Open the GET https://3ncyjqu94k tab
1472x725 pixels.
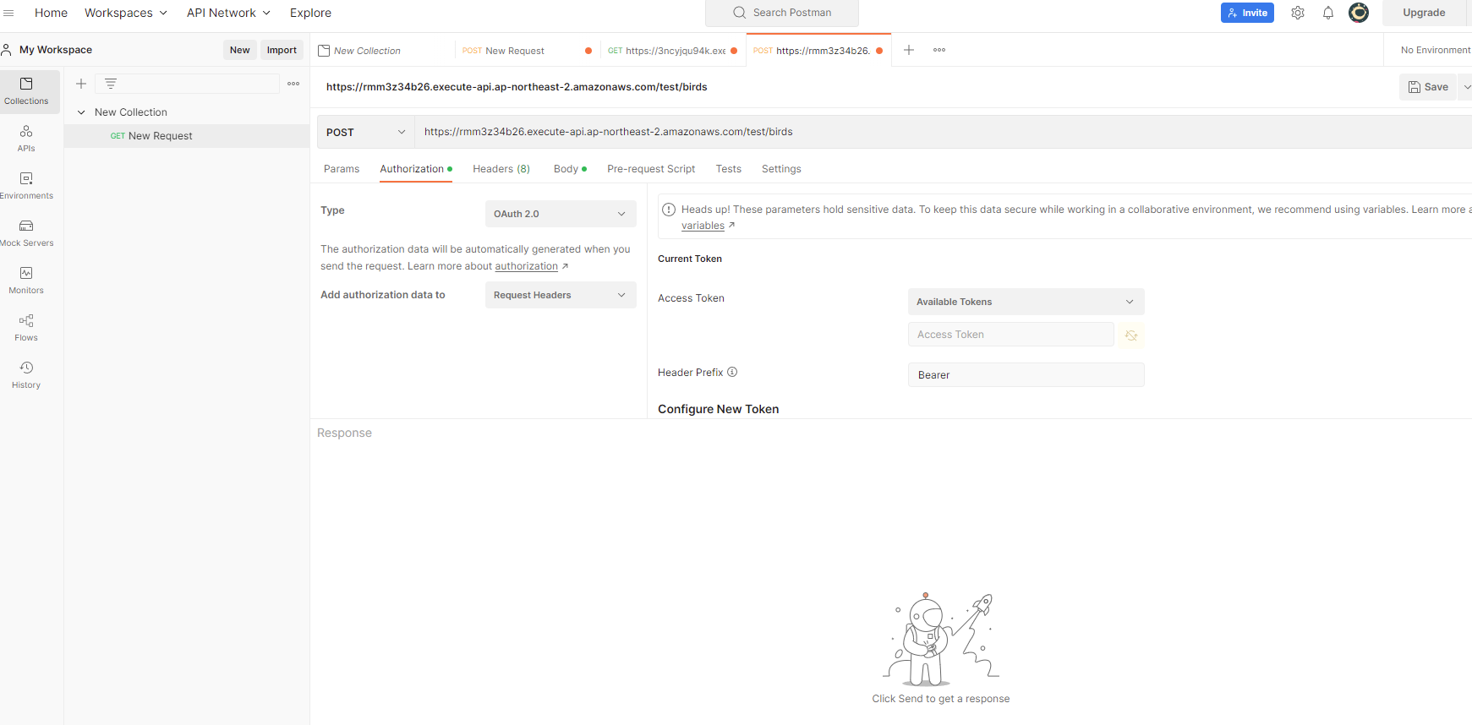(673, 51)
